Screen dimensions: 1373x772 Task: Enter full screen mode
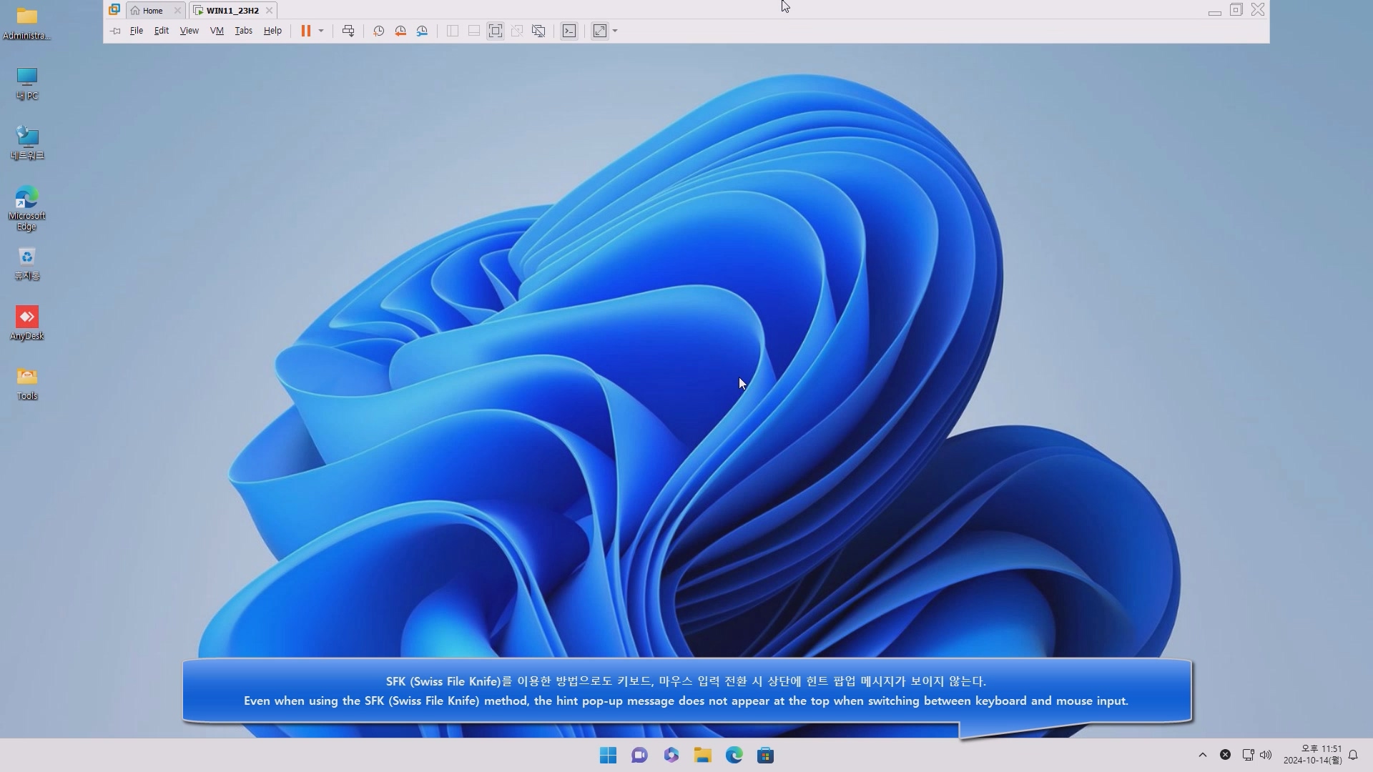496,31
